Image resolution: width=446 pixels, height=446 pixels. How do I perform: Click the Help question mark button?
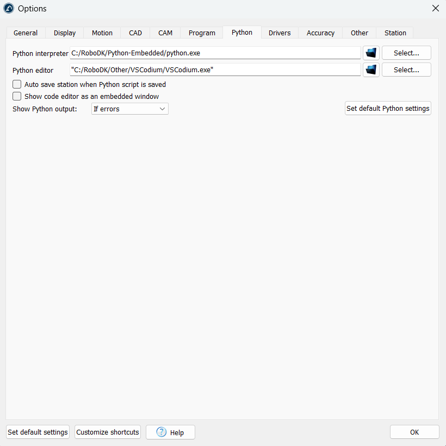pos(170,432)
